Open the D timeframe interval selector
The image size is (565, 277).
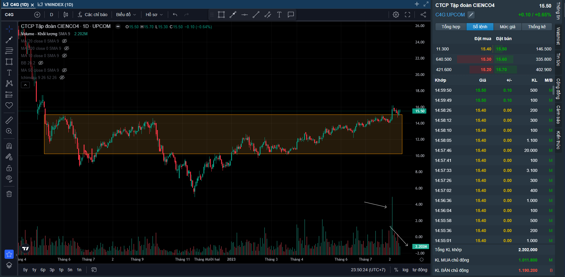pyautogui.click(x=51, y=15)
